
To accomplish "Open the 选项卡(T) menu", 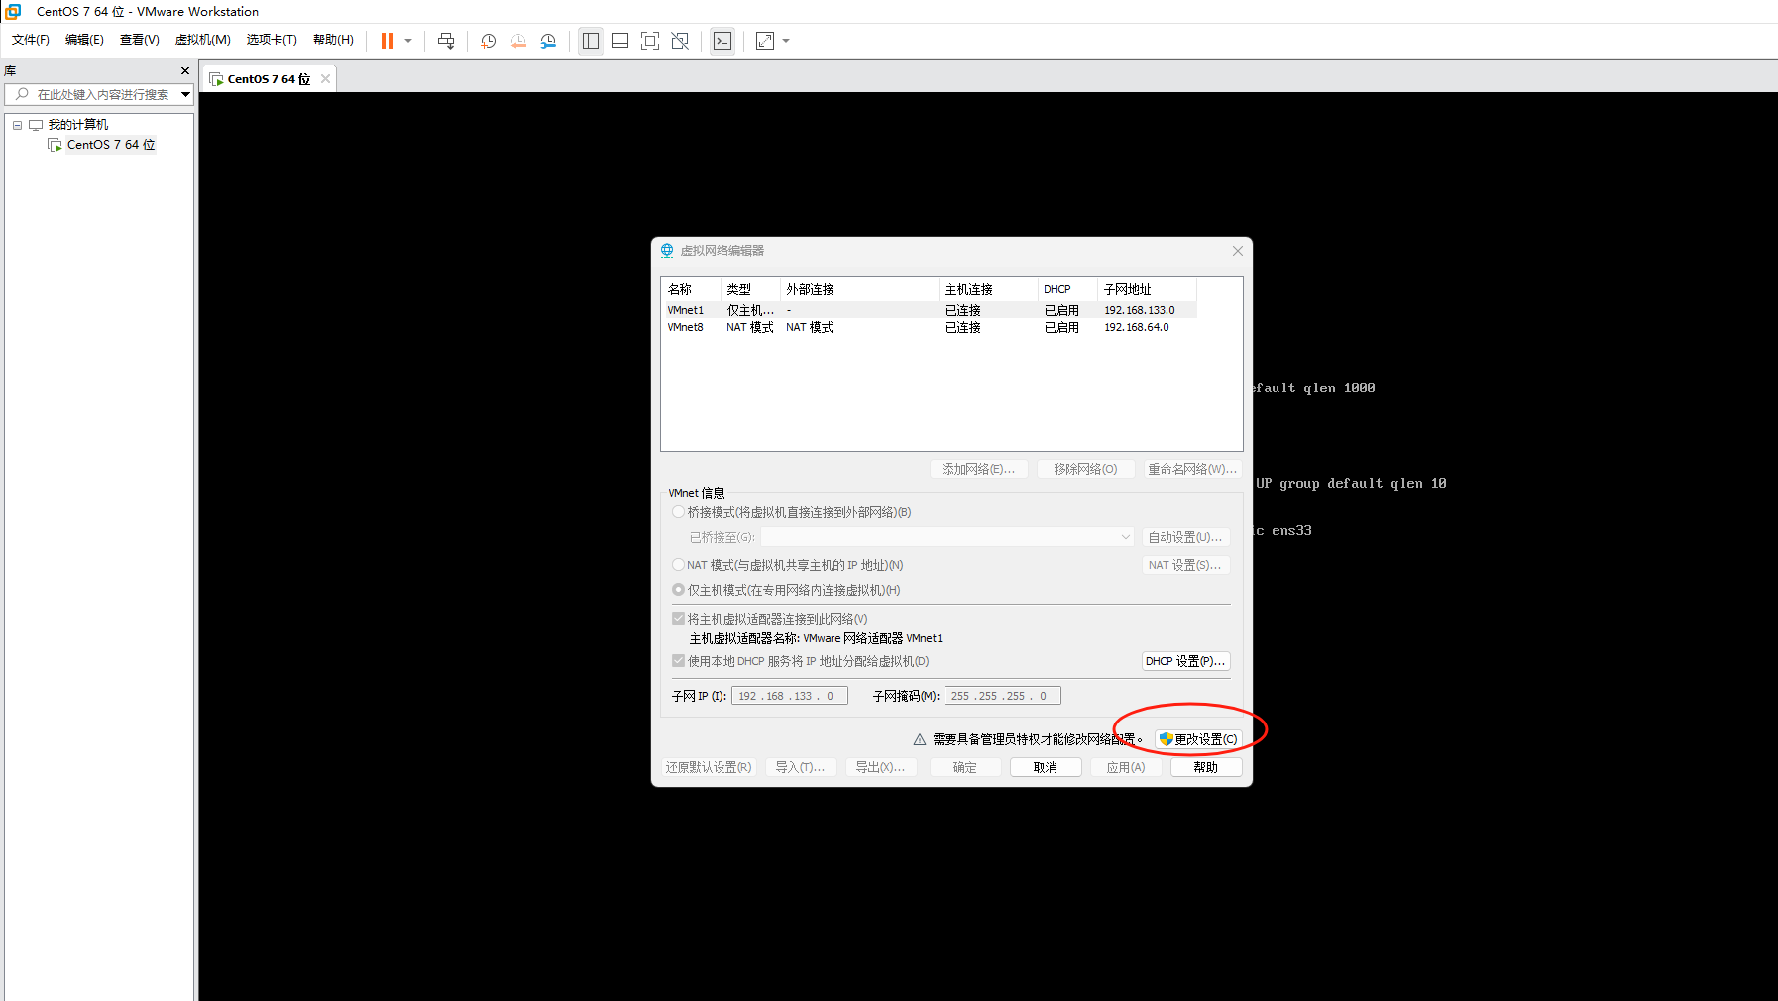I will [272, 40].
